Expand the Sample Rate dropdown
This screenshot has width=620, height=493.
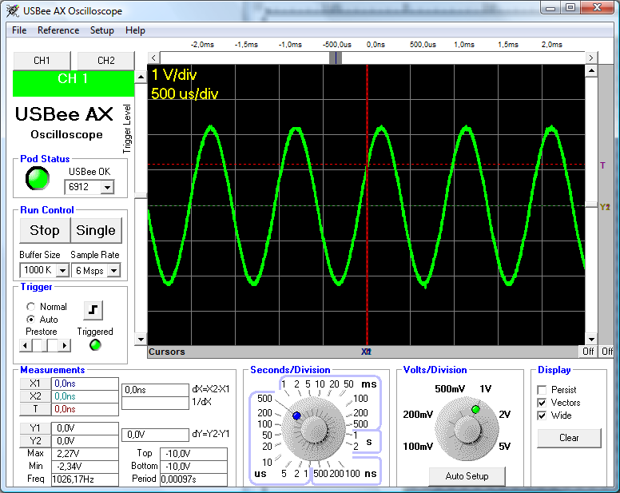click(113, 271)
